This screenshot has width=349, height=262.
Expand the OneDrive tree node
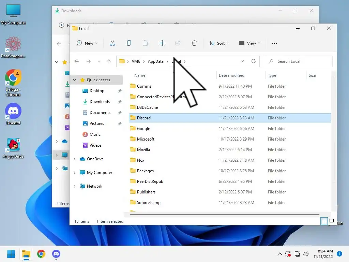[x=75, y=159]
